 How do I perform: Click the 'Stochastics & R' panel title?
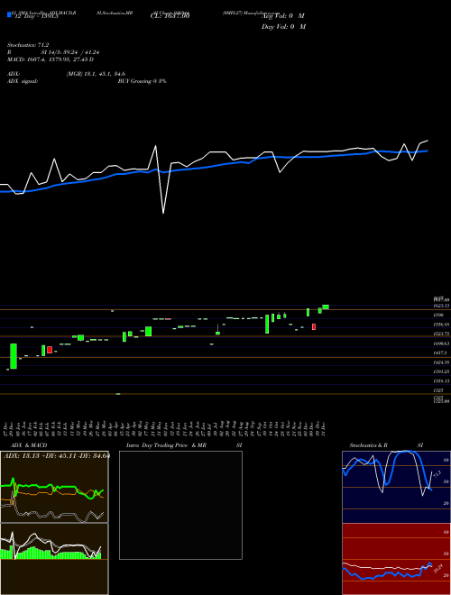click(368, 445)
